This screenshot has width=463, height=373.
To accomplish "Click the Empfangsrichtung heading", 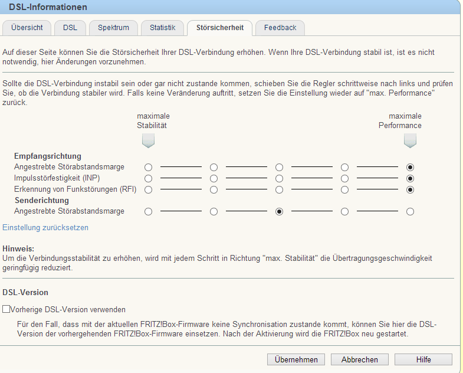I will [48, 156].
